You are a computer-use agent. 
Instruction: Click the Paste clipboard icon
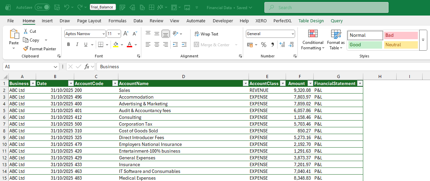pyautogui.click(x=14, y=34)
